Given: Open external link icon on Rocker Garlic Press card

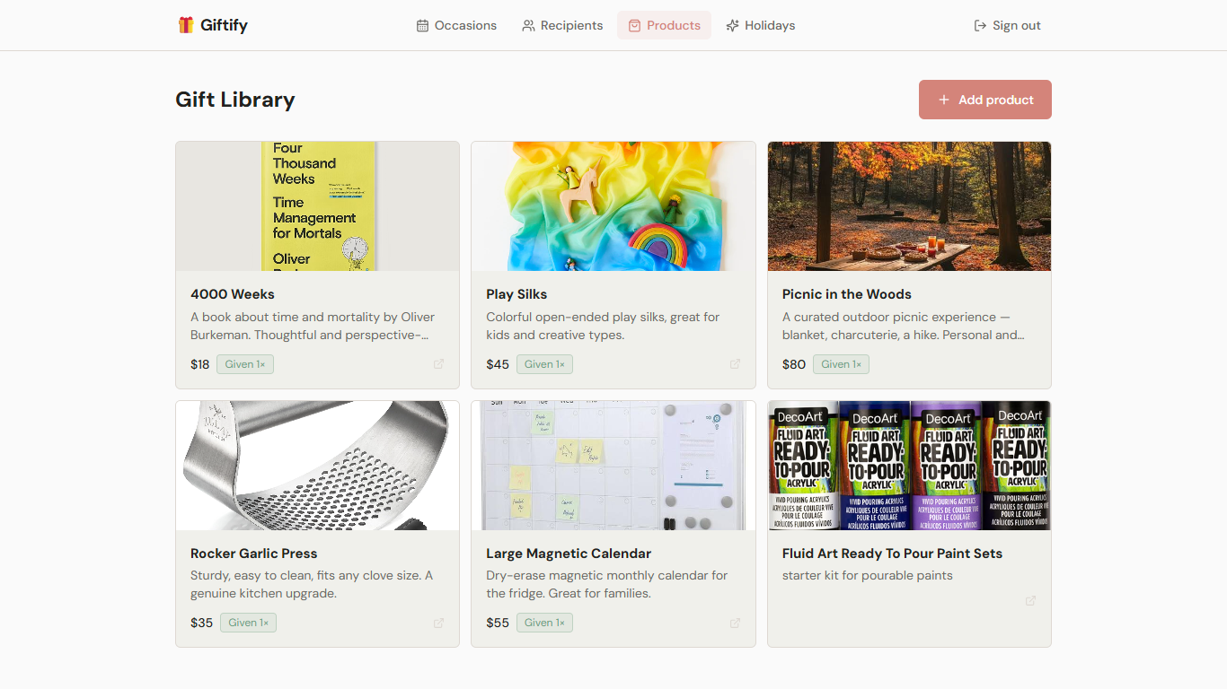Looking at the screenshot, I should (x=439, y=623).
